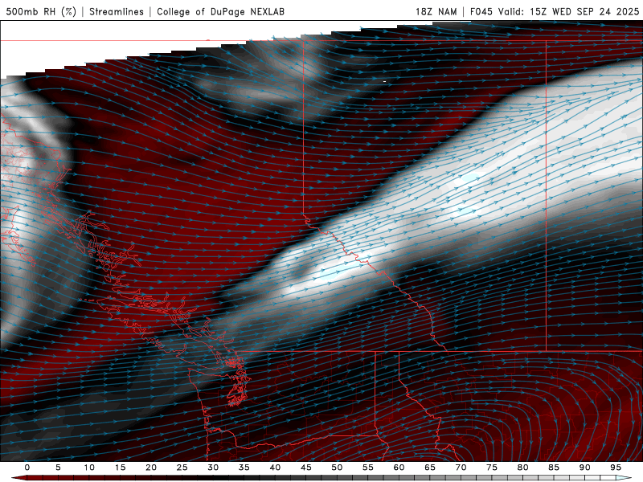Screen dimensions: 643x482
Task: Select the "95" scale number
Action: (616, 468)
